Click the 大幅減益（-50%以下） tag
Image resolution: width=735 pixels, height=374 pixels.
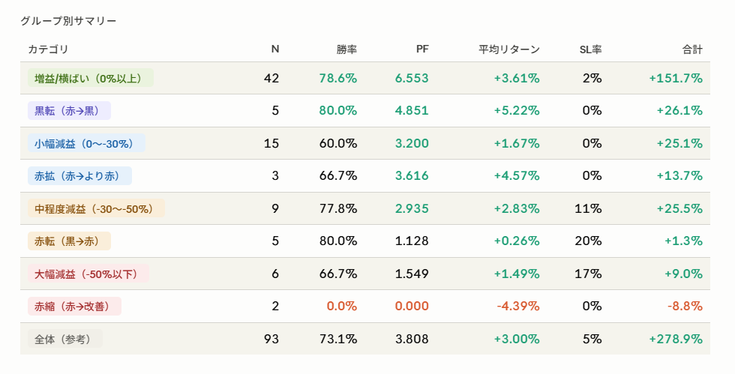[88, 274]
